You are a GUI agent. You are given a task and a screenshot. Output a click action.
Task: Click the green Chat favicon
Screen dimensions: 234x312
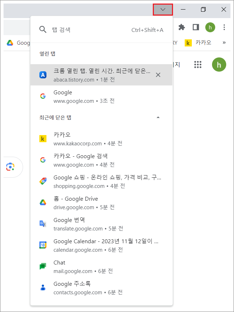pos(43,266)
